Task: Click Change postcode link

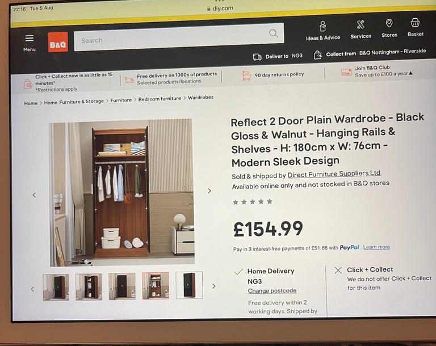Action: pyautogui.click(x=272, y=290)
